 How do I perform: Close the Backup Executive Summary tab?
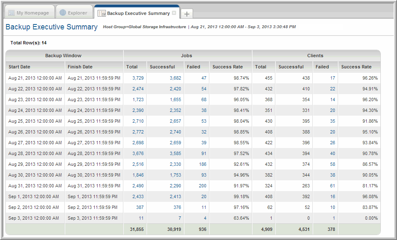[x=174, y=13]
